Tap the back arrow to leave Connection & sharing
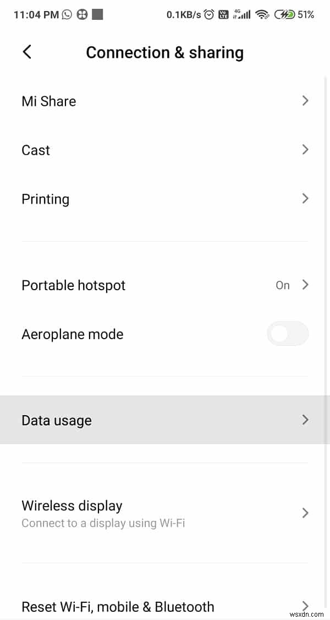Image resolution: width=330 pixels, height=620 pixels. pyautogui.click(x=26, y=51)
